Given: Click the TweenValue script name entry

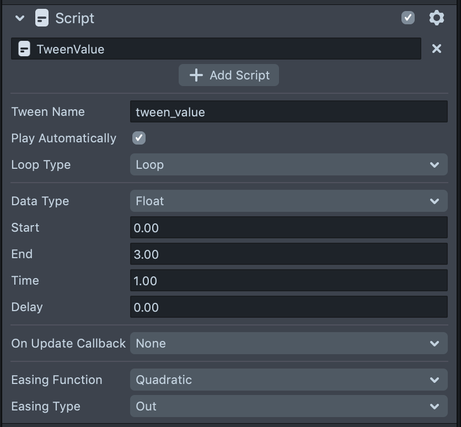Looking at the screenshot, I should (x=221, y=49).
